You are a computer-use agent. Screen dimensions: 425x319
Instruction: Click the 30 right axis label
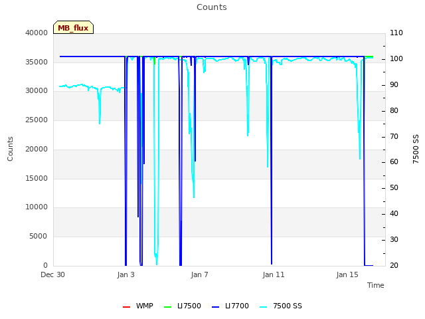(x=394, y=239)
